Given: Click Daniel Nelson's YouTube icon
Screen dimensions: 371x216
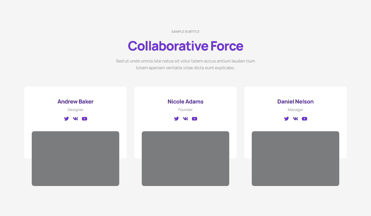Looking at the screenshot, I should pyautogui.click(x=304, y=119).
